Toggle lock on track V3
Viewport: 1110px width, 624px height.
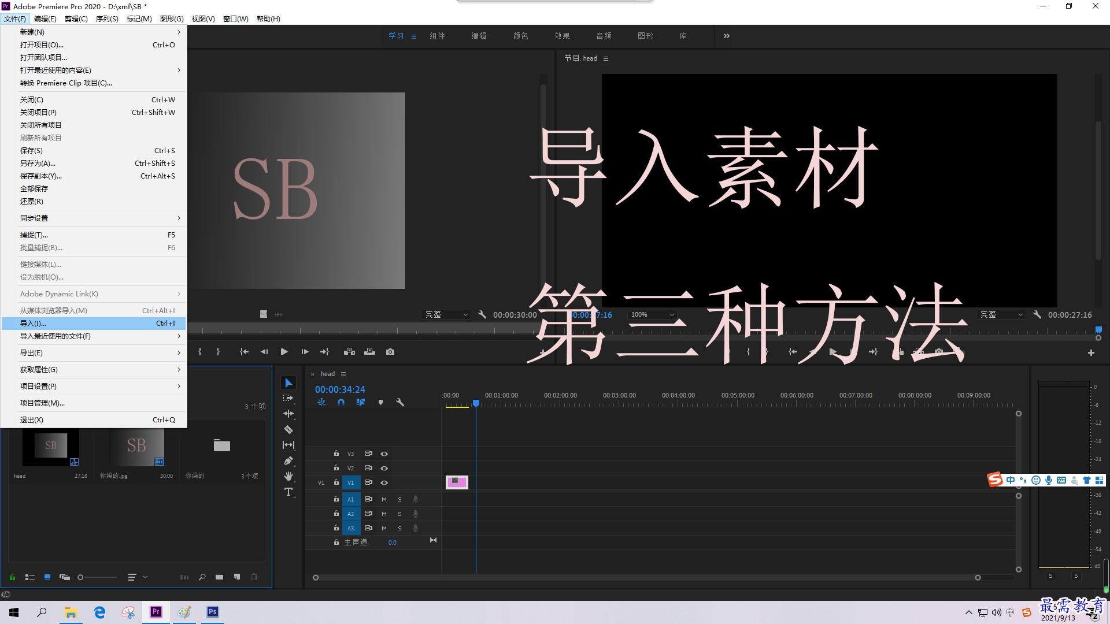336,454
